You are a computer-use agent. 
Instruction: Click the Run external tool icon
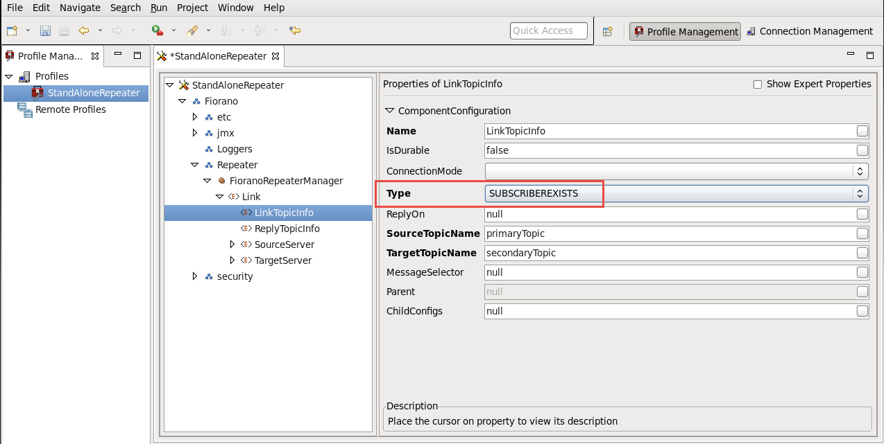tap(157, 30)
